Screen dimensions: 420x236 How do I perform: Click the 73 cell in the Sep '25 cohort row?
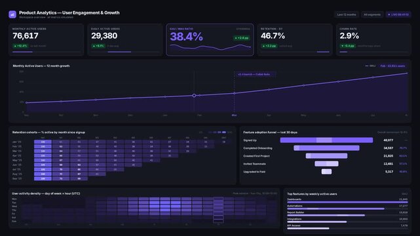[61, 179]
